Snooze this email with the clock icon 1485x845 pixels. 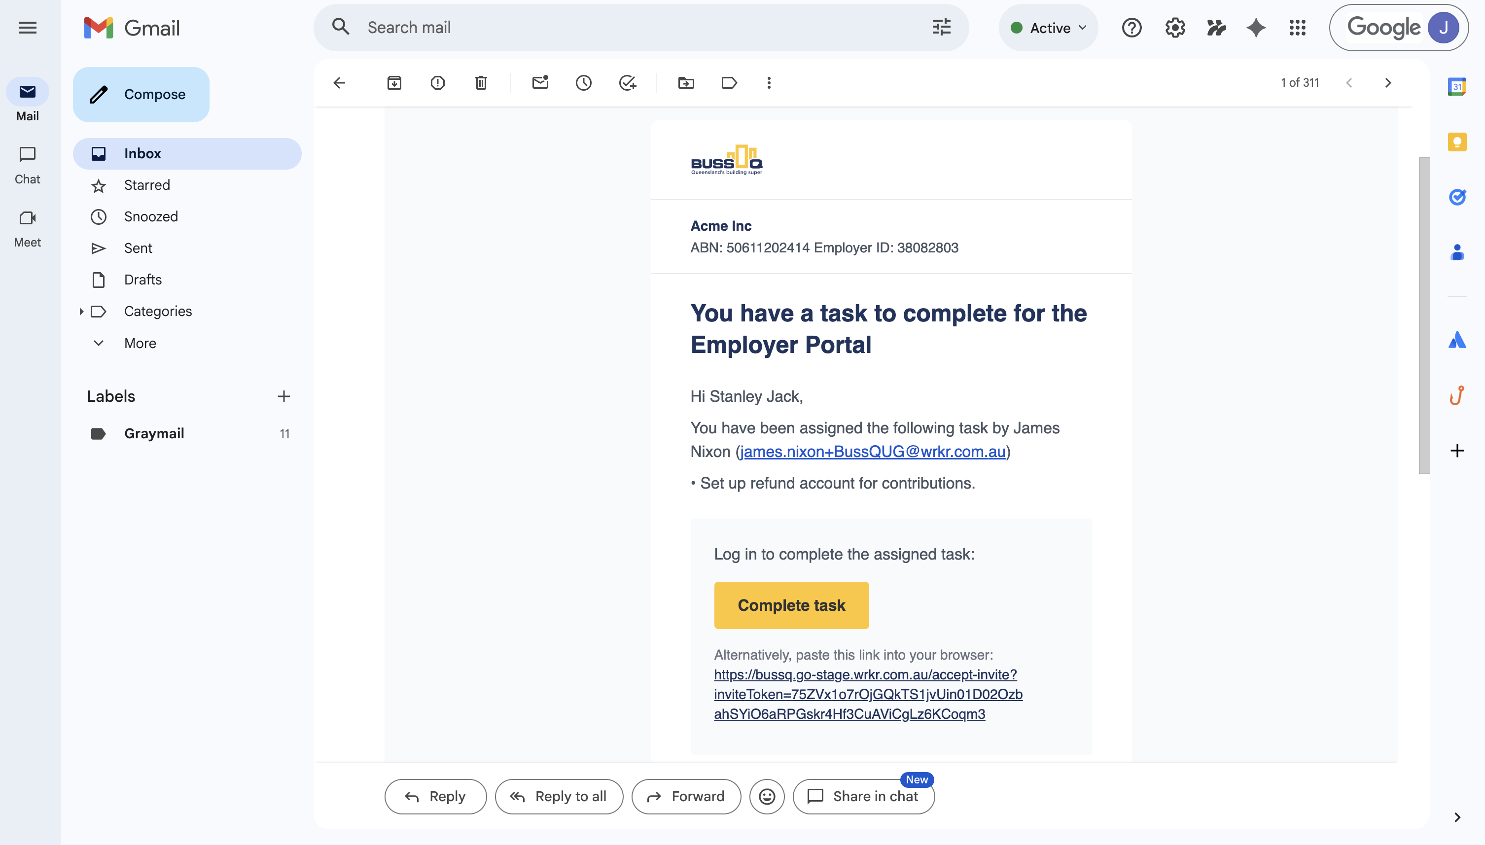pos(584,83)
